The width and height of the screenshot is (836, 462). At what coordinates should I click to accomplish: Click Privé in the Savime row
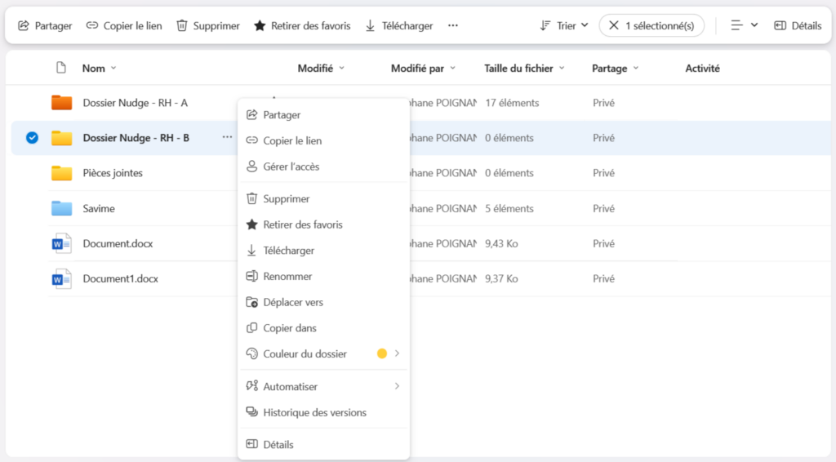(x=603, y=208)
